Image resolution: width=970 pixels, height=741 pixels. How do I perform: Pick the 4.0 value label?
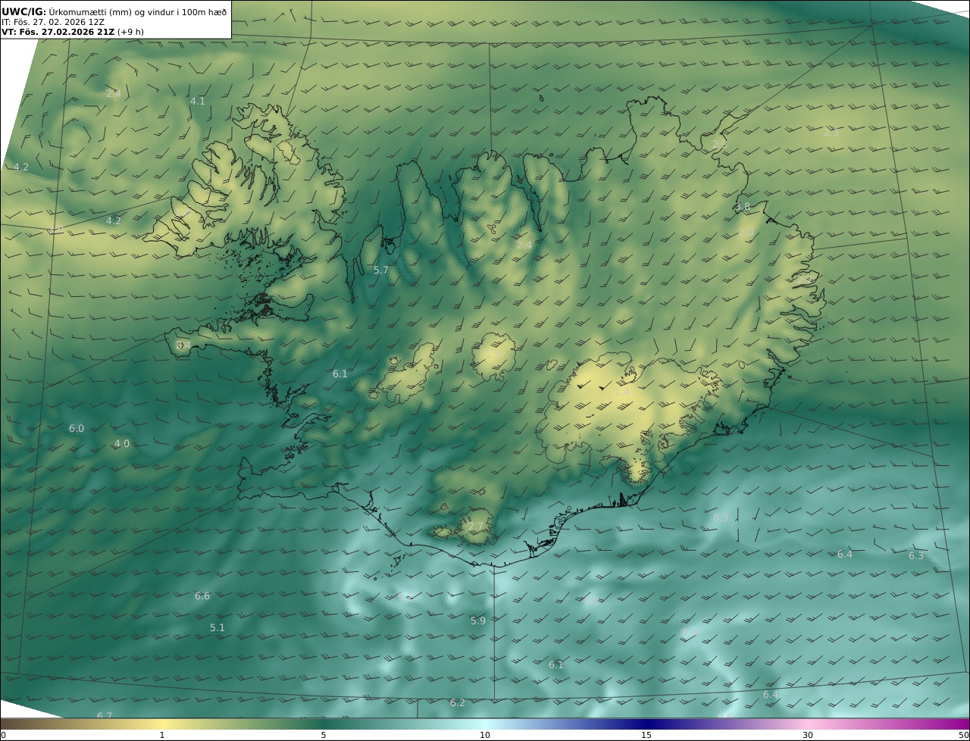(122, 443)
